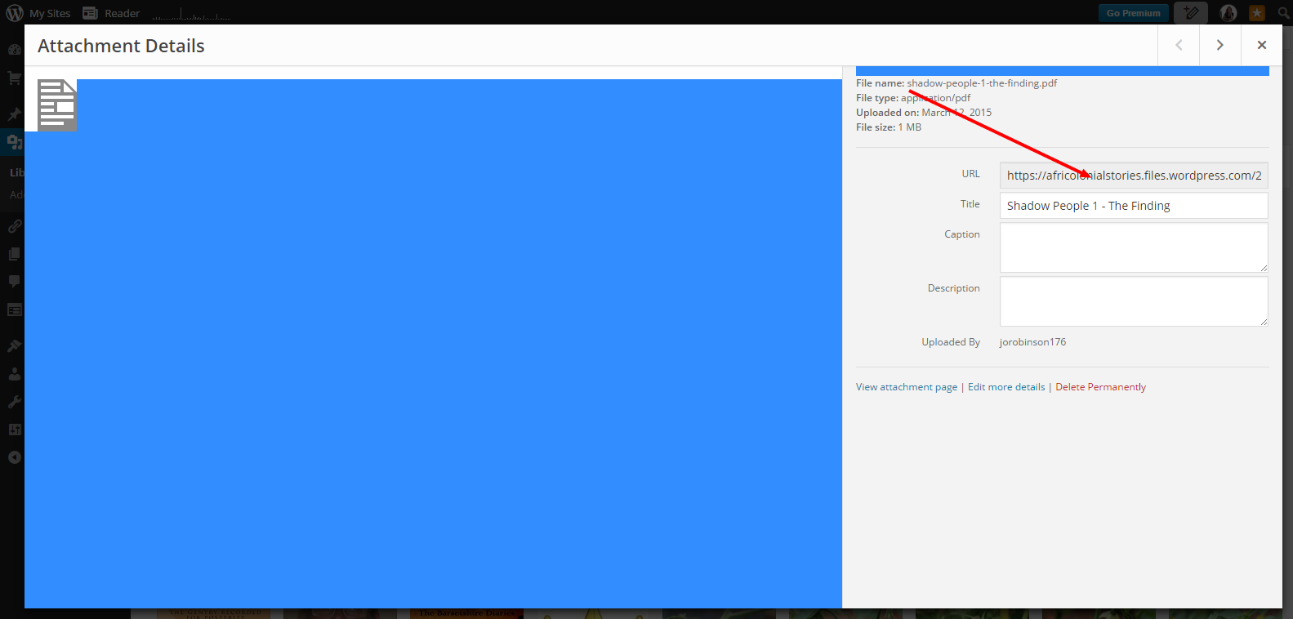Go to the previous attachment

click(x=1179, y=45)
